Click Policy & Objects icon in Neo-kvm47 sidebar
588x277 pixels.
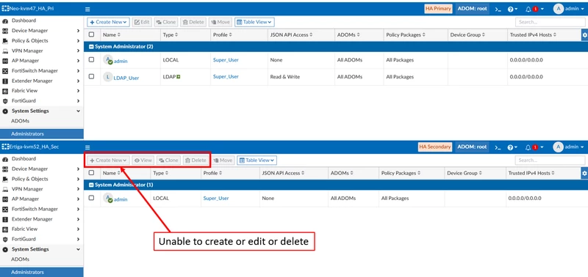click(5, 41)
